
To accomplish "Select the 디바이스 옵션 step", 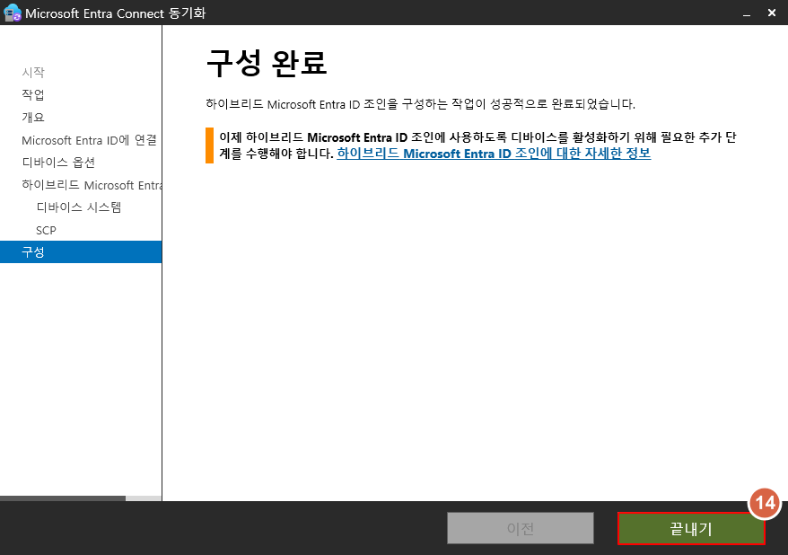I will pyautogui.click(x=58, y=163).
